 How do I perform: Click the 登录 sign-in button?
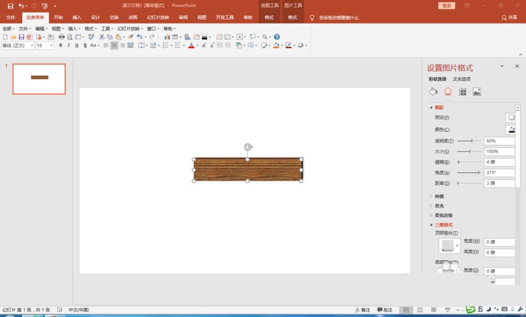coord(447,5)
